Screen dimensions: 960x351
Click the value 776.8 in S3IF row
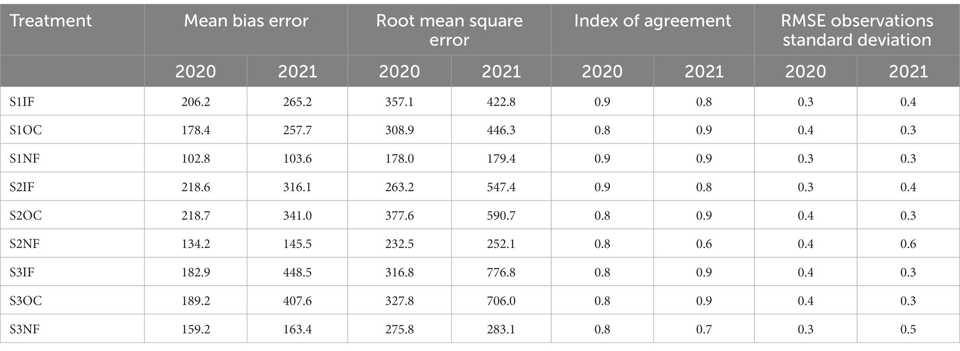[501, 272]
